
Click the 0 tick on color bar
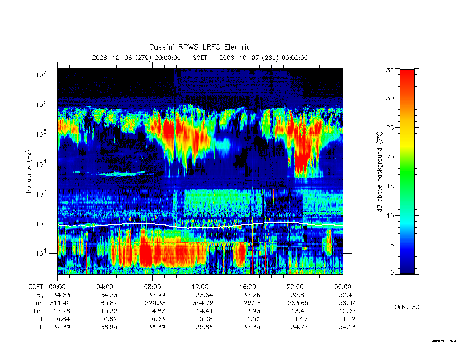[391, 273]
